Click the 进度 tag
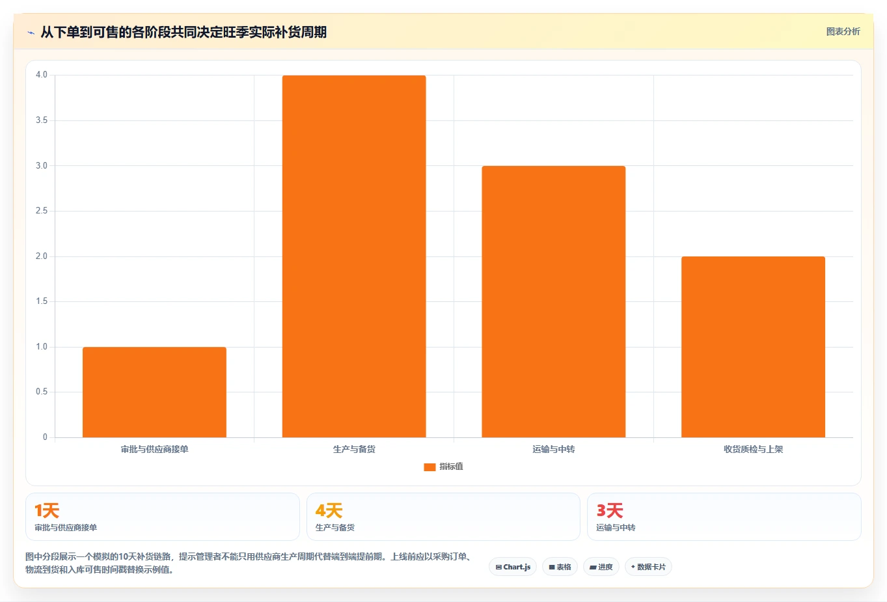 click(x=601, y=567)
